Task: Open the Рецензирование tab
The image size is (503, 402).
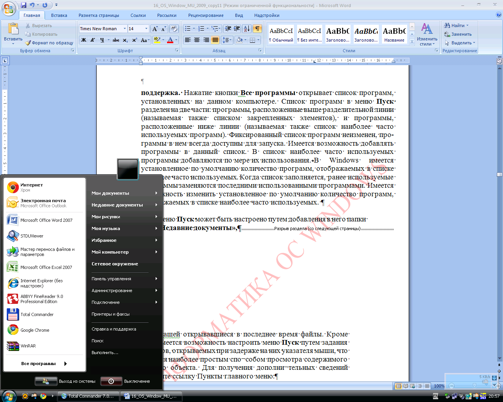Action: 206,15
